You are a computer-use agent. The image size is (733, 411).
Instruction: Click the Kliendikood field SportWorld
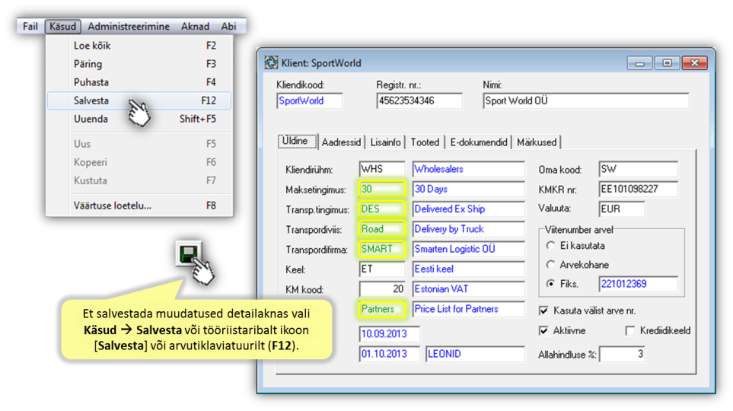[x=310, y=100]
